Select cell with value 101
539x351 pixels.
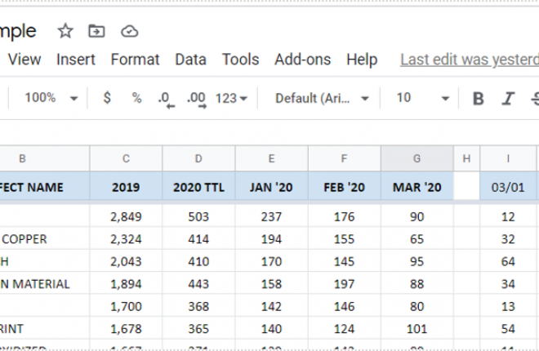417,329
